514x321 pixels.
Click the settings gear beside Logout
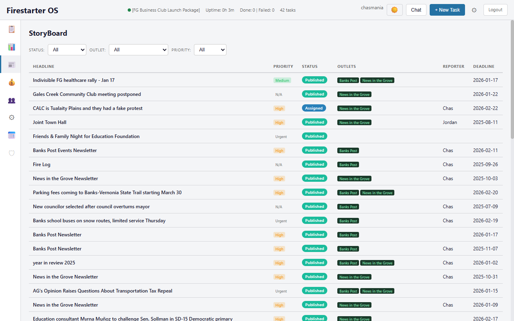click(474, 10)
